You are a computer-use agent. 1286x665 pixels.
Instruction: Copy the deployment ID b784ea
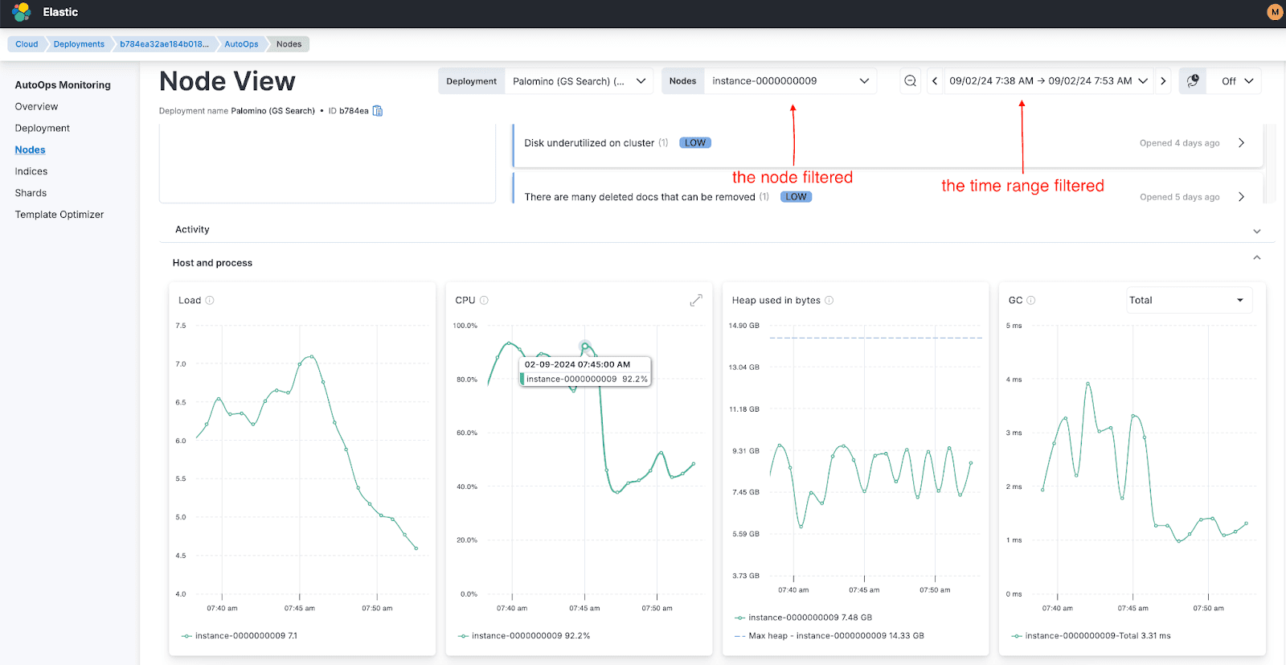click(x=378, y=111)
